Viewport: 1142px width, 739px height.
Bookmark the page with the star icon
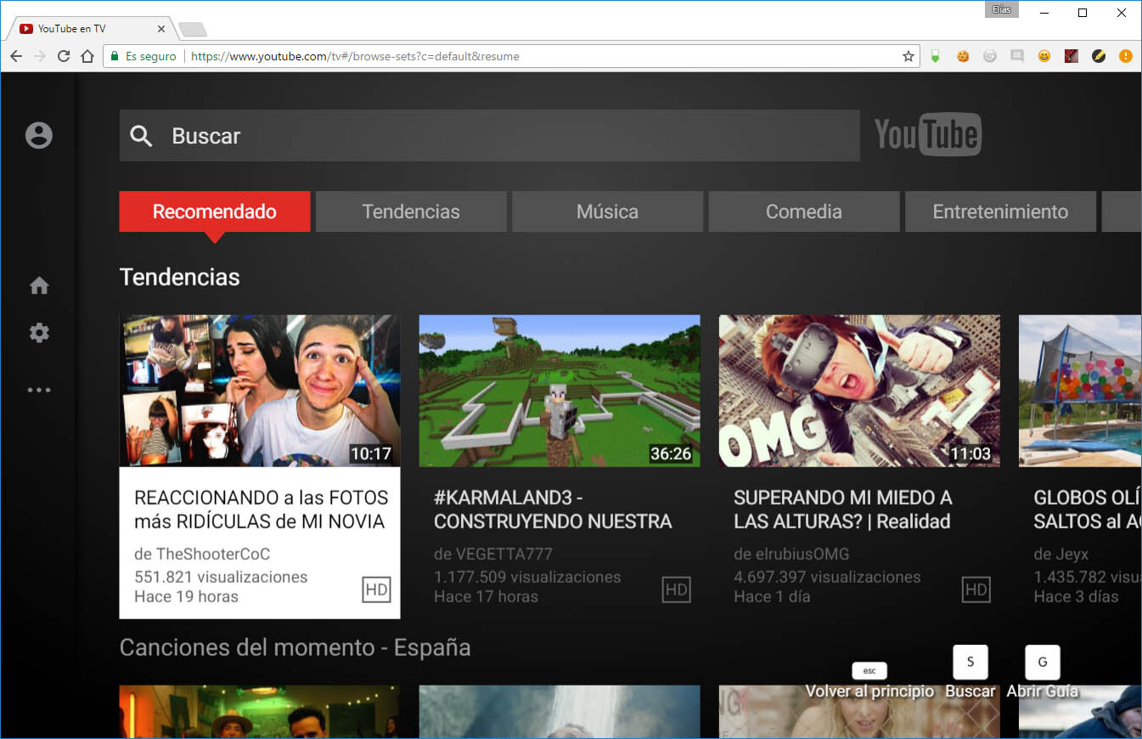(908, 55)
